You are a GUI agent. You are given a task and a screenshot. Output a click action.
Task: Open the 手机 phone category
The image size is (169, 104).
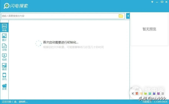click(x=4, y=76)
